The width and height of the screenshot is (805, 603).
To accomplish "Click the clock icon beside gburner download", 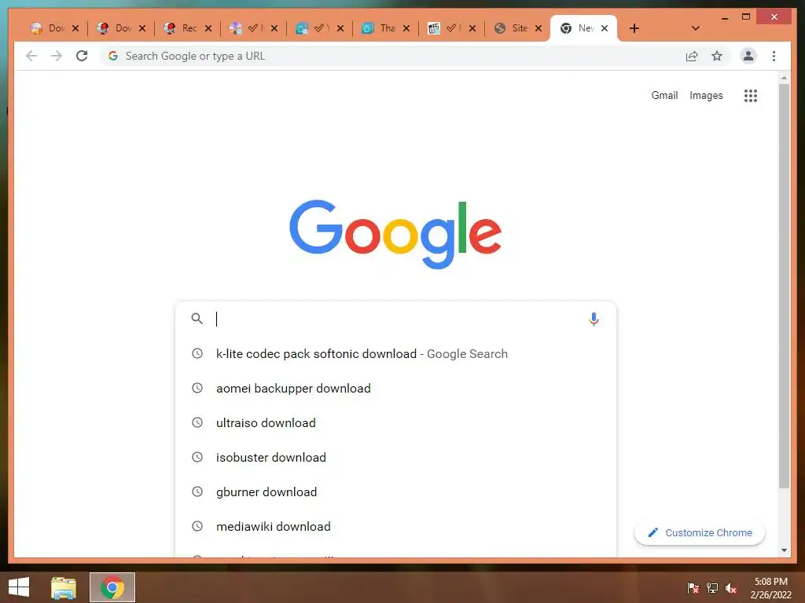I will tap(197, 492).
